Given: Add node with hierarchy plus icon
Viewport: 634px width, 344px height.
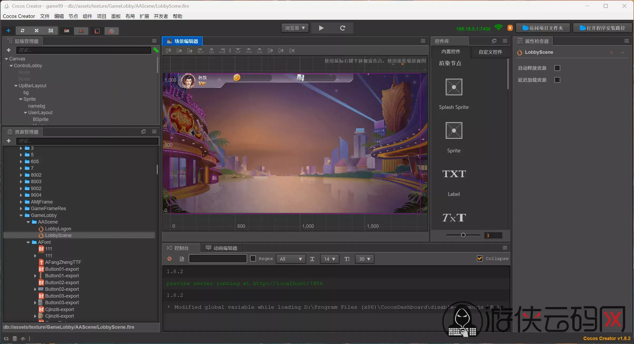Looking at the screenshot, I should 8,50.
